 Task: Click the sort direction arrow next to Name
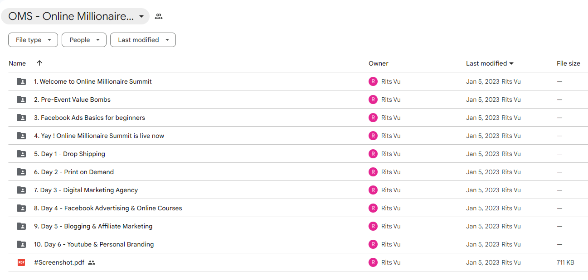[x=39, y=63]
